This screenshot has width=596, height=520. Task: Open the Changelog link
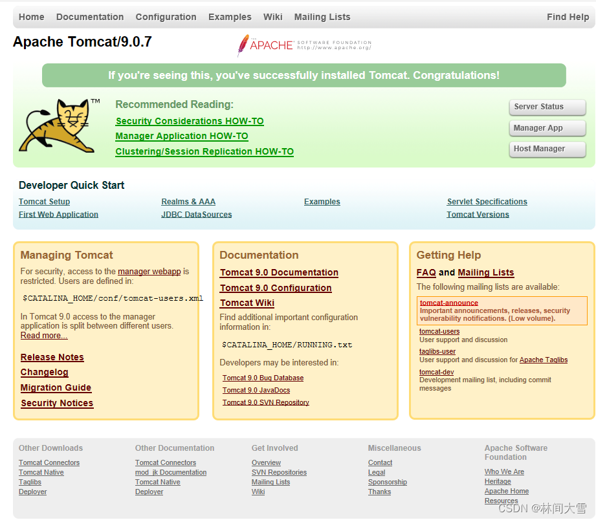click(x=45, y=373)
